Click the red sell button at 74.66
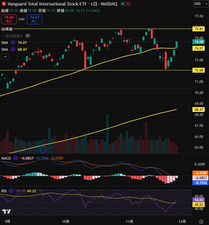 (x=7, y=19)
